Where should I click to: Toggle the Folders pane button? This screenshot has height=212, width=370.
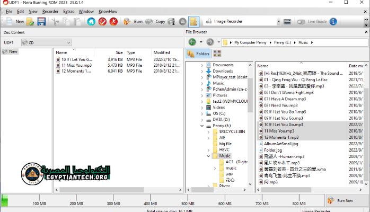coord(199,54)
